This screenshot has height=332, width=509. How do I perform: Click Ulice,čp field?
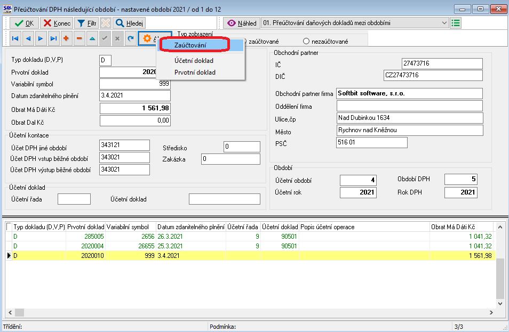click(409, 118)
